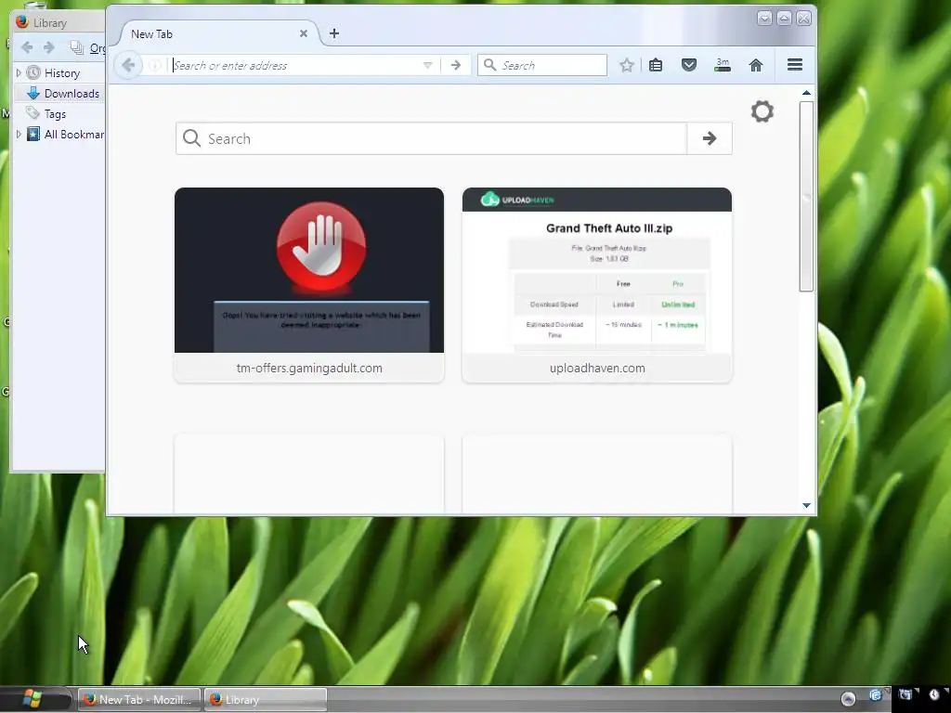Switch to New Tab - Mozilla taskbar button
Image resolution: width=951 pixels, height=713 pixels.
pyautogui.click(x=139, y=699)
